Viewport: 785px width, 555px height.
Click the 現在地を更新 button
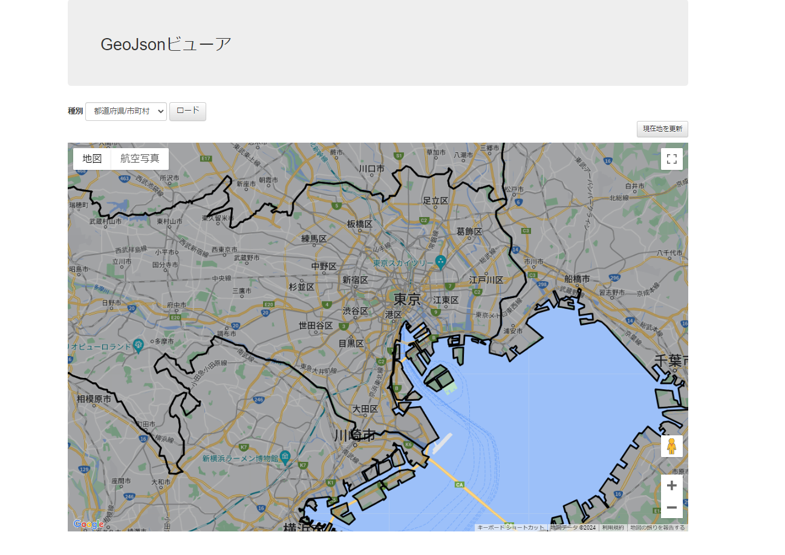[662, 129]
